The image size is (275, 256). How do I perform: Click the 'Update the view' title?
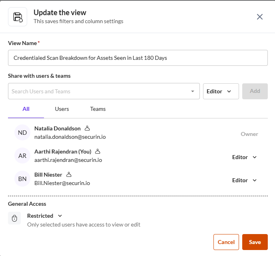pyautogui.click(x=60, y=13)
